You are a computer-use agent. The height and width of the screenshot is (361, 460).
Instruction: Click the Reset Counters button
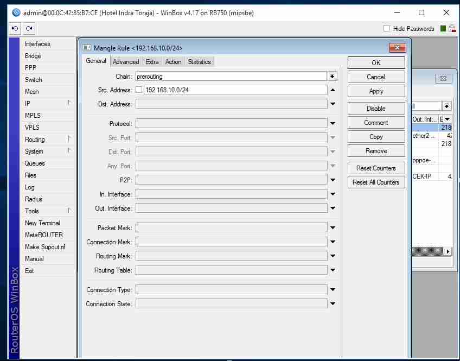click(376, 168)
